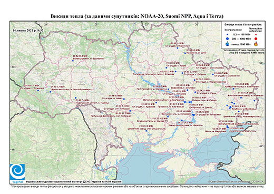Click the 32° longitude label on top
The image size is (274, 194).
(146, 24)
